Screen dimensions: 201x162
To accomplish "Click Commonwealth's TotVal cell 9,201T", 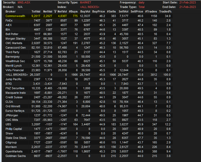I will pos(36,16).
